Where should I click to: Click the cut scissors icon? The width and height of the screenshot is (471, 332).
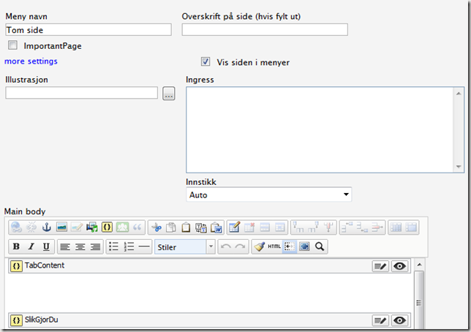[x=155, y=227]
